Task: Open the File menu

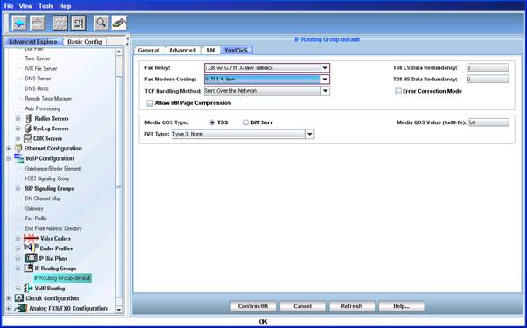Action: pyautogui.click(x=9, y=6)
